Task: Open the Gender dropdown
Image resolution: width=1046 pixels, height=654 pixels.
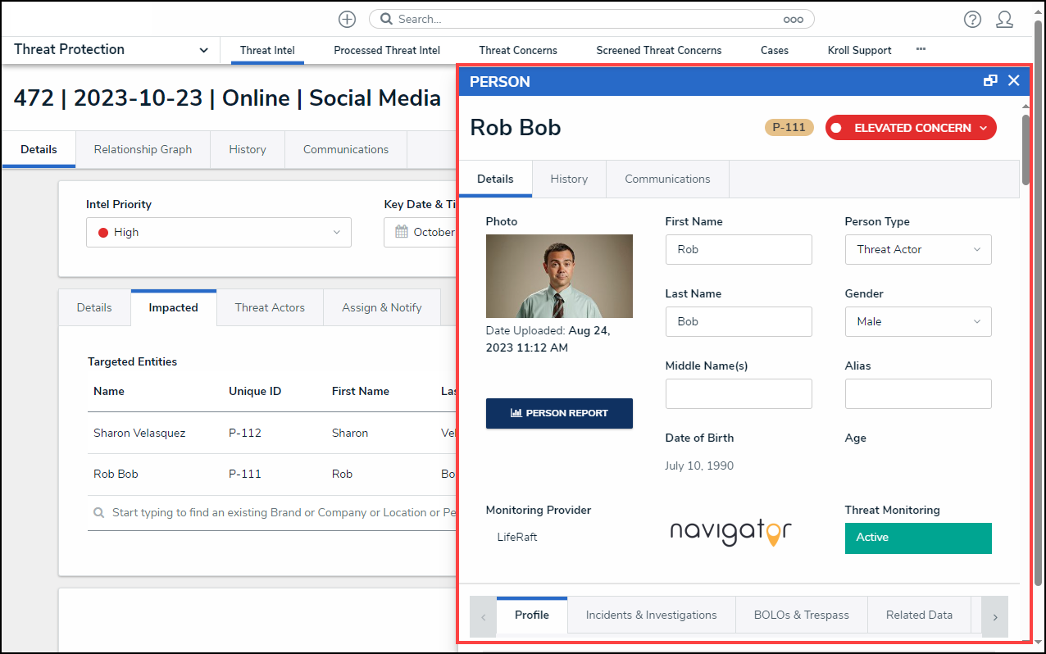Action: point(917,322)
